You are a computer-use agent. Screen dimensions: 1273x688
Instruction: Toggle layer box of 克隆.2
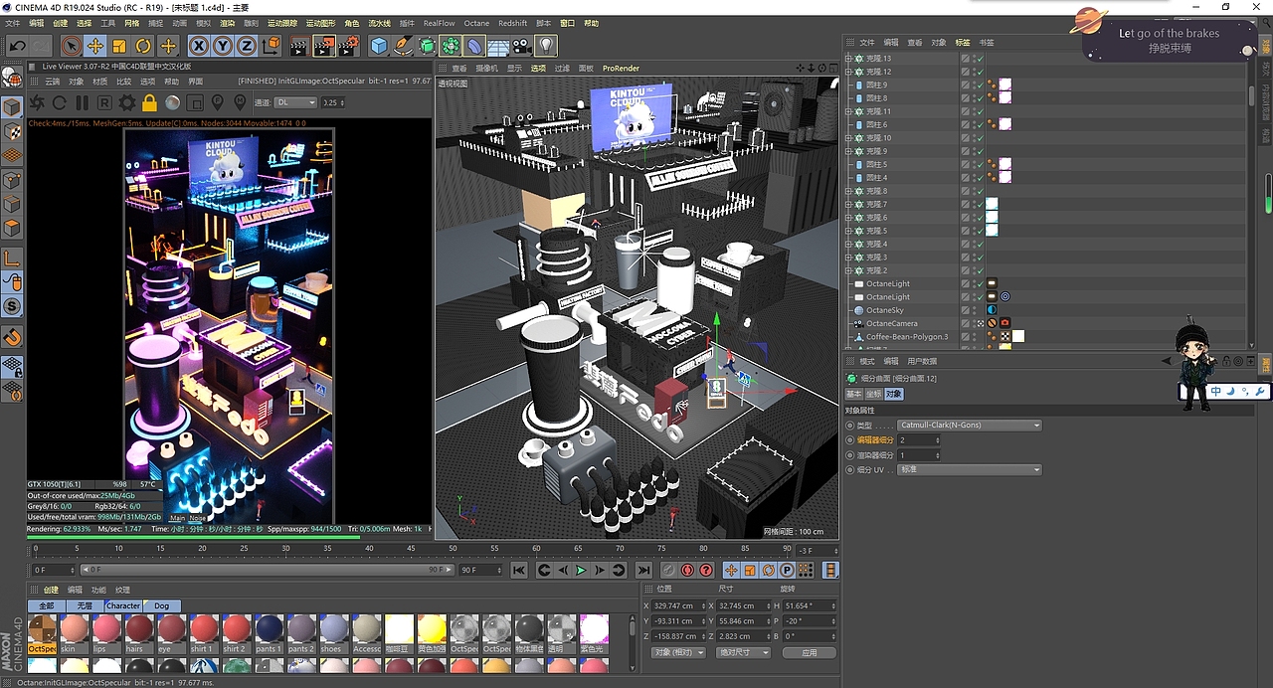(966, 270)
